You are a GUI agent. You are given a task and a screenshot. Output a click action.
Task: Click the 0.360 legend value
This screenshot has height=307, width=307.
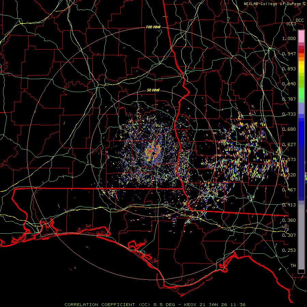point(289,220)
